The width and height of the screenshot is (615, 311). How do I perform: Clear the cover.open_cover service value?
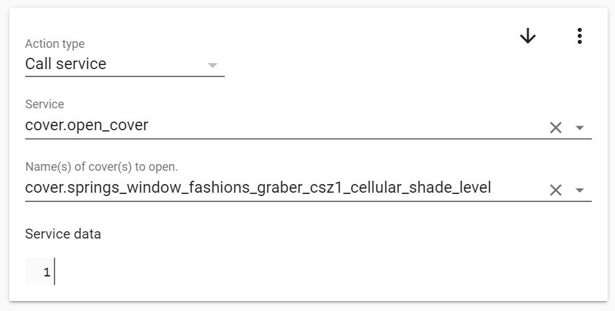pyautogui.click(x=555, y=128)
